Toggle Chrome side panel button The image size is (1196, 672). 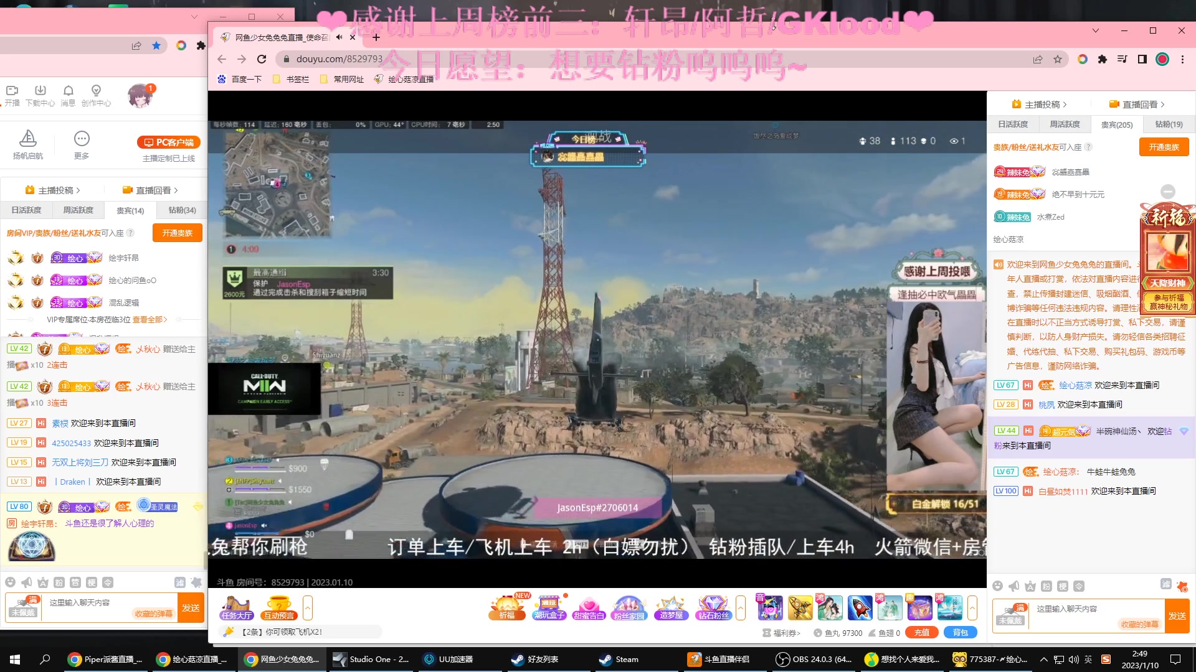tap(1142, 59)
